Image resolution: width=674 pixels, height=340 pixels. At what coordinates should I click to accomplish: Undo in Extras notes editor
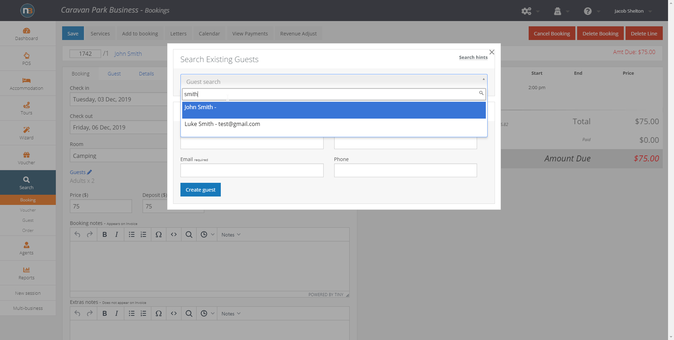tap(77, 313)
